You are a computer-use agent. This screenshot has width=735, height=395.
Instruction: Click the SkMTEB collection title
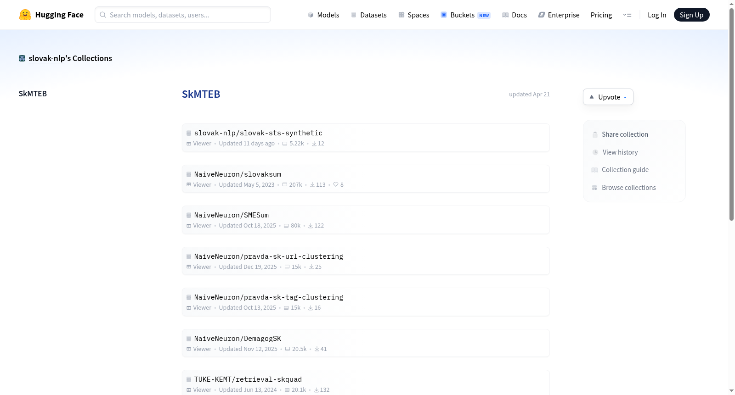(x=201, y=94)
